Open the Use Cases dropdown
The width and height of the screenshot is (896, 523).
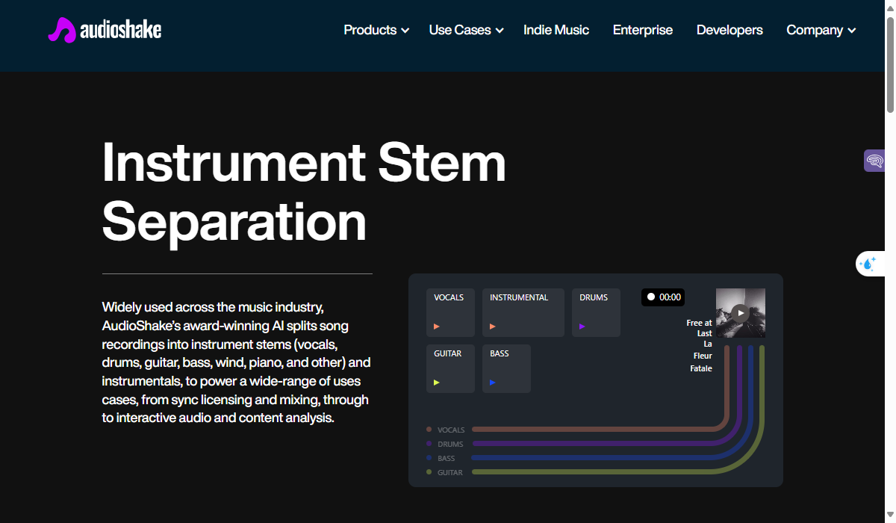click(x=466, y=30)
